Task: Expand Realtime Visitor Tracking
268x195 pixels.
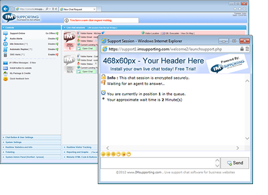Action: 80,147
